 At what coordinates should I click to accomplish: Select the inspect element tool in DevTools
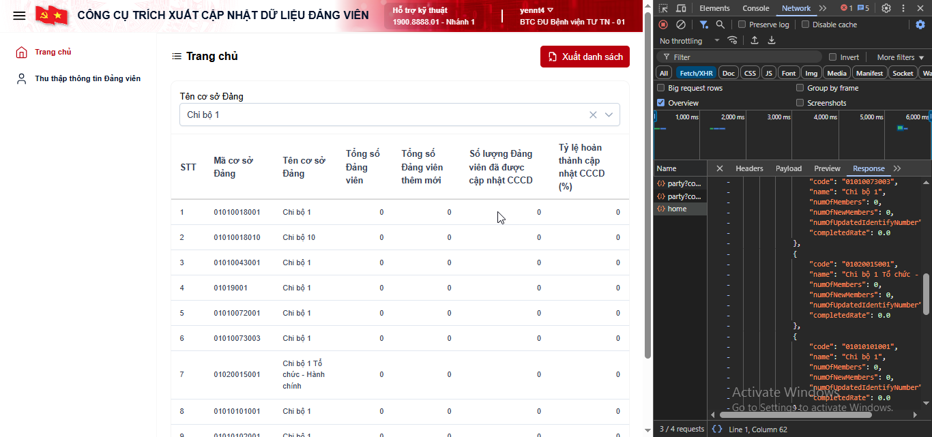[662, 7]
